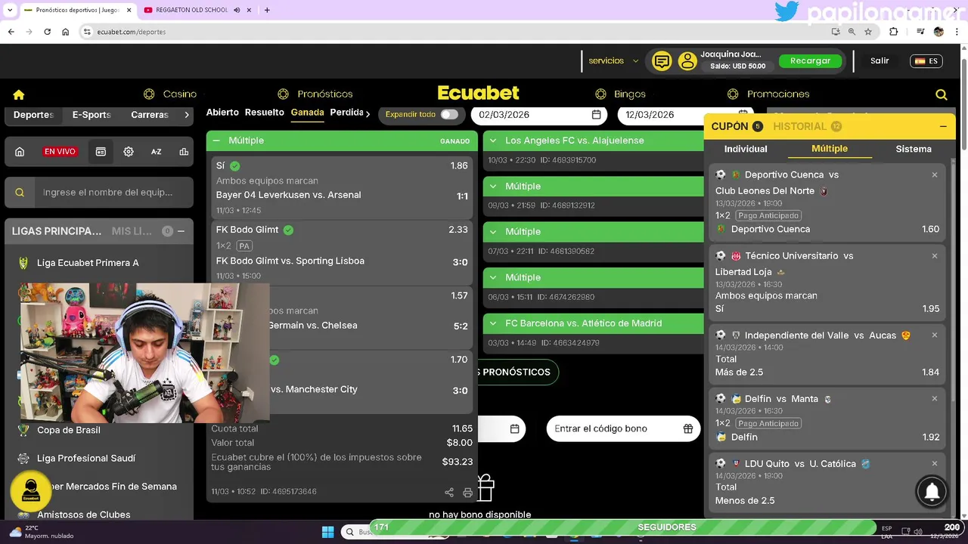The image size is (968, 544).
Task: Select the Ganada bets tab
Action: 308,113
